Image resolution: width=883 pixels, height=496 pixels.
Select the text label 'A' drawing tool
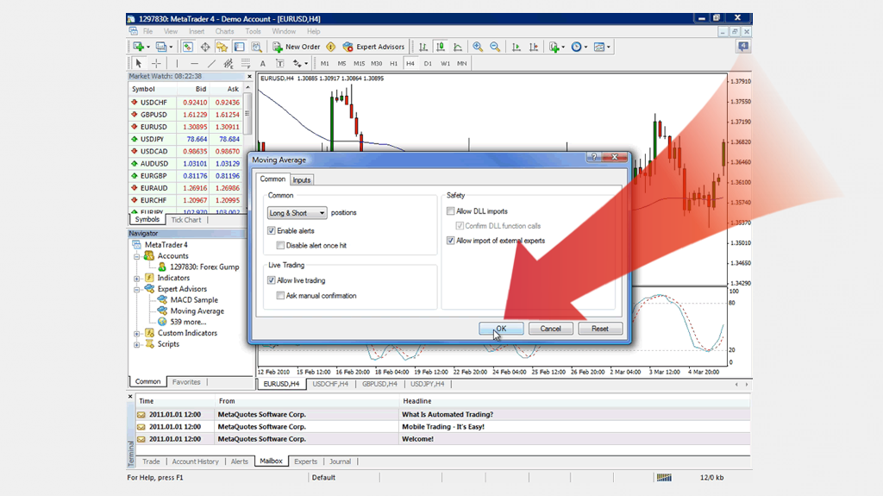262,63
